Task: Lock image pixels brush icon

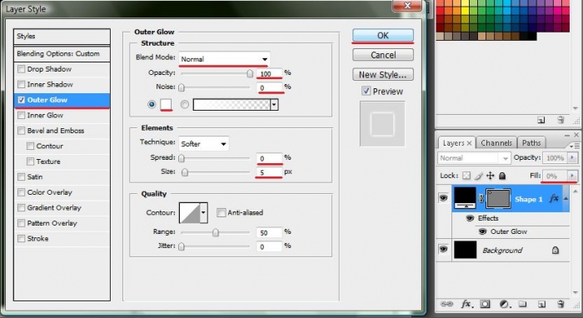Action: (x=479, y=176)
